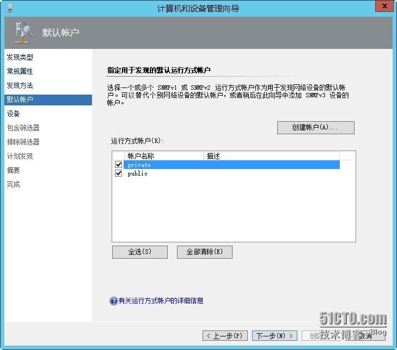
Task: Select 包含筛选器 step in sidebar
Action: pos(23,128)
